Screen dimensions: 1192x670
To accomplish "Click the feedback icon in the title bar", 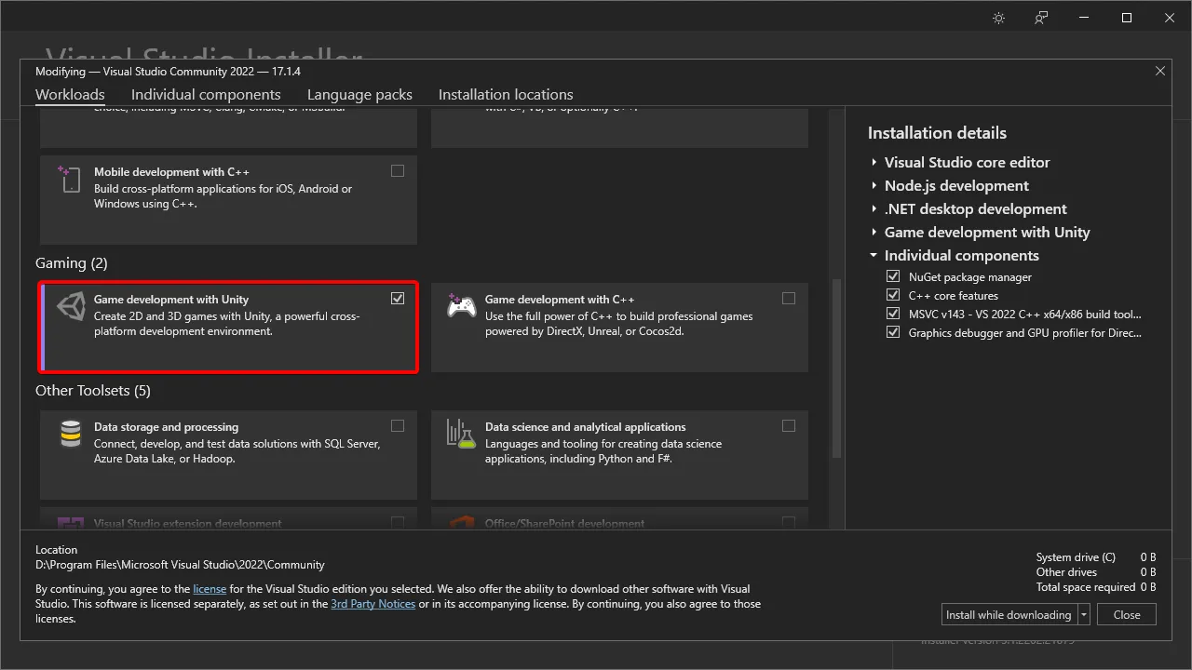I will click(x=1041, y=18).
